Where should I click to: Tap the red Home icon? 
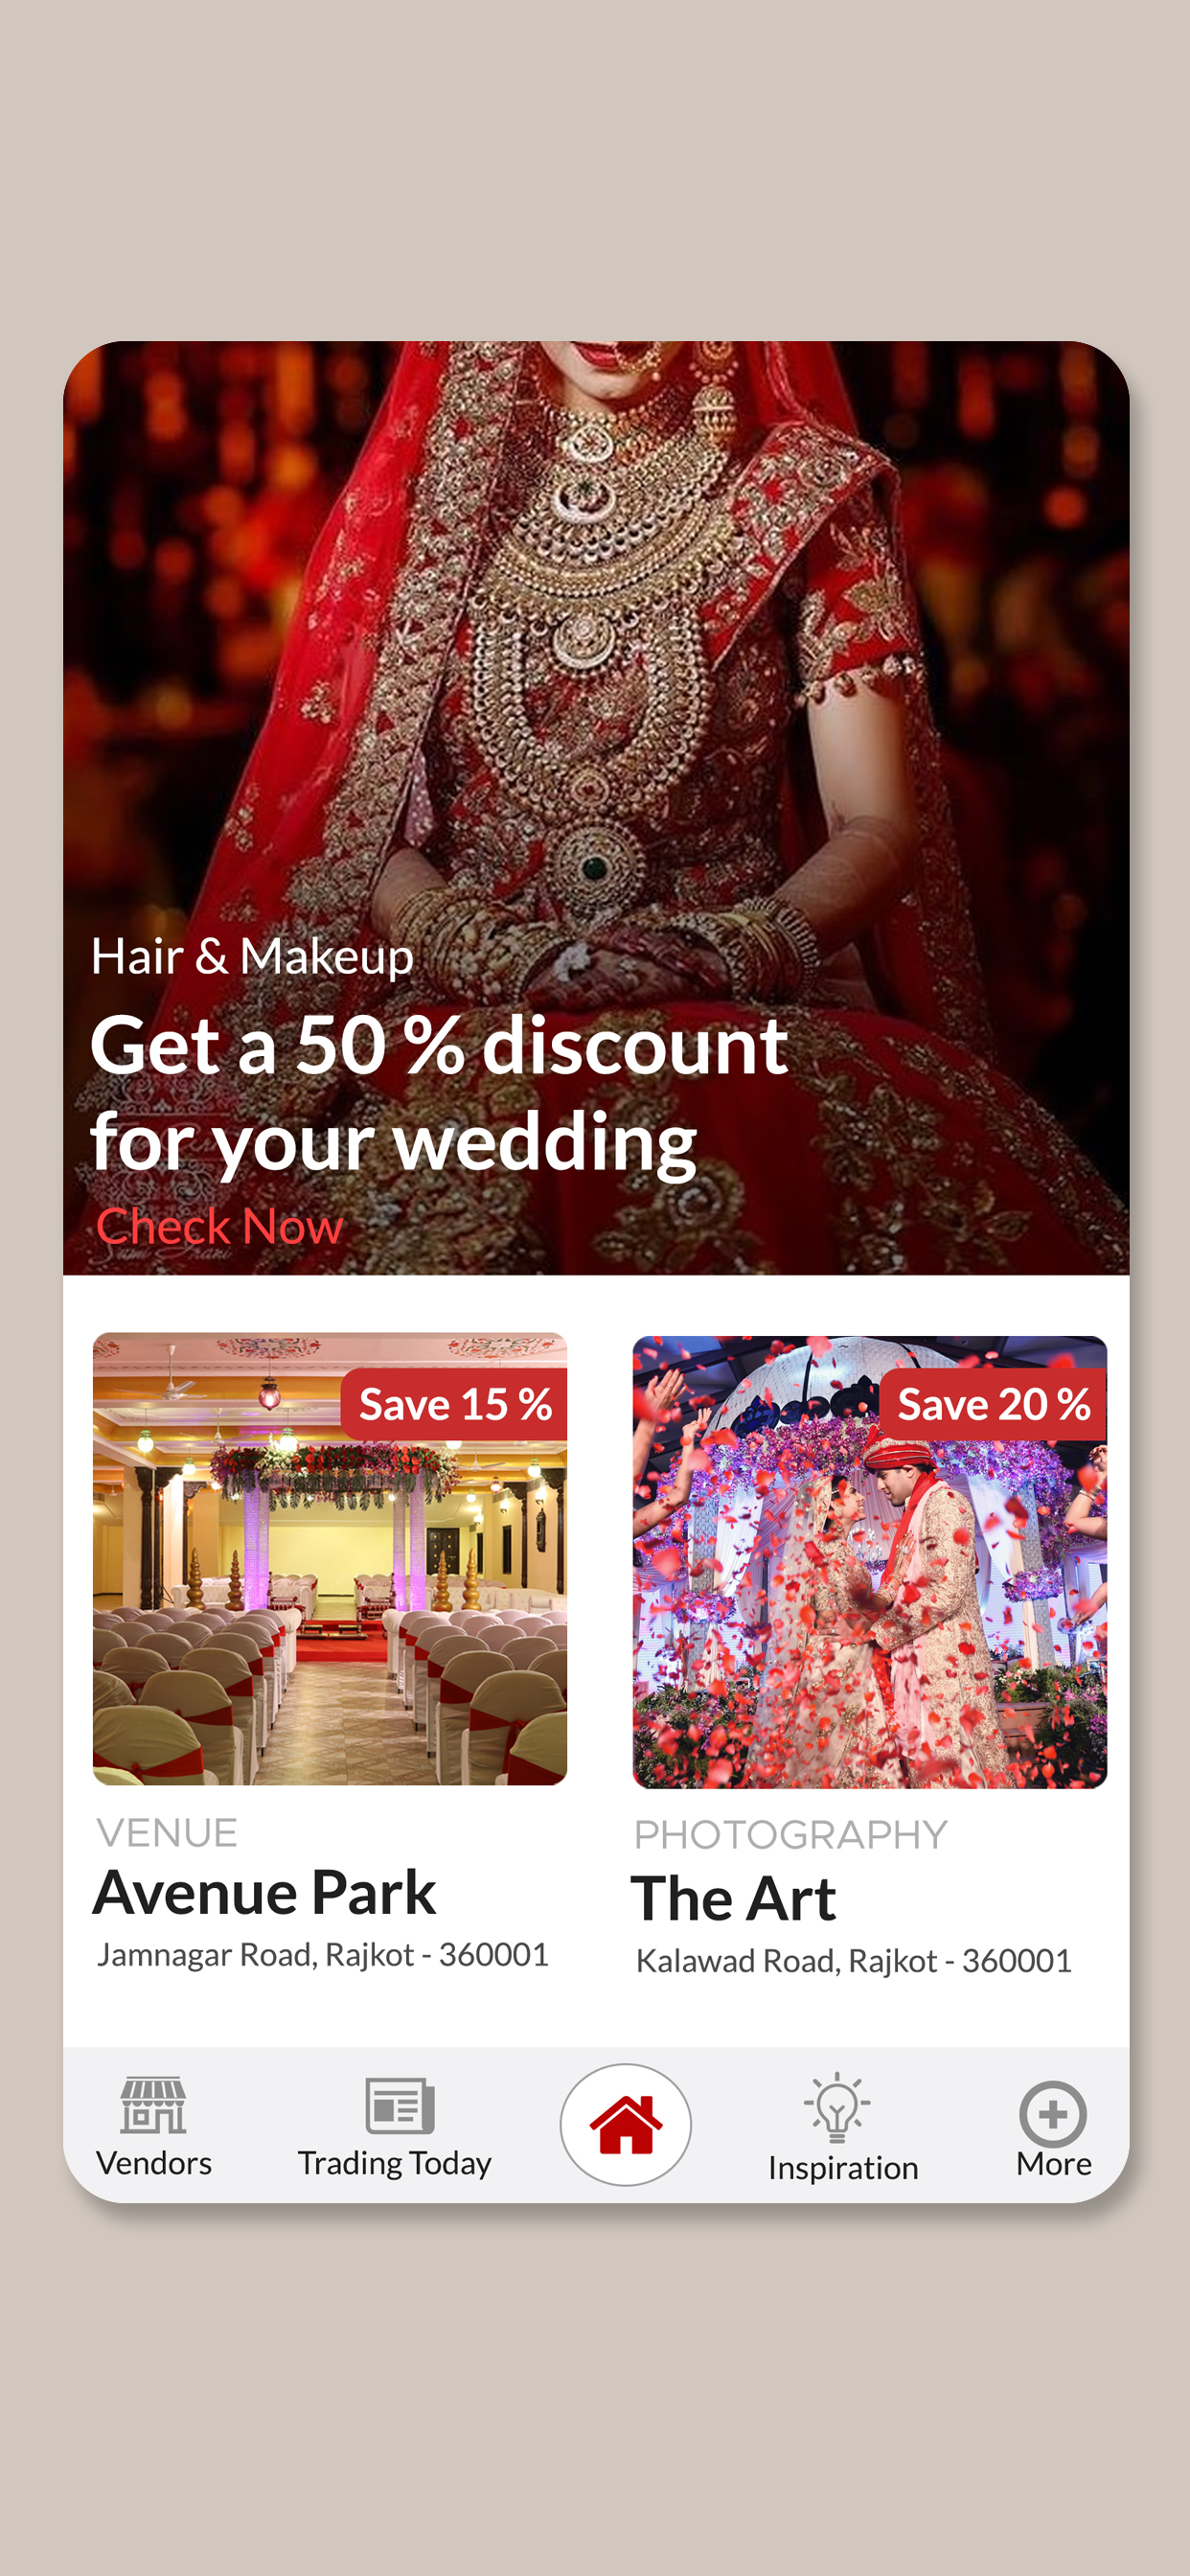[x=626, y=2124]
